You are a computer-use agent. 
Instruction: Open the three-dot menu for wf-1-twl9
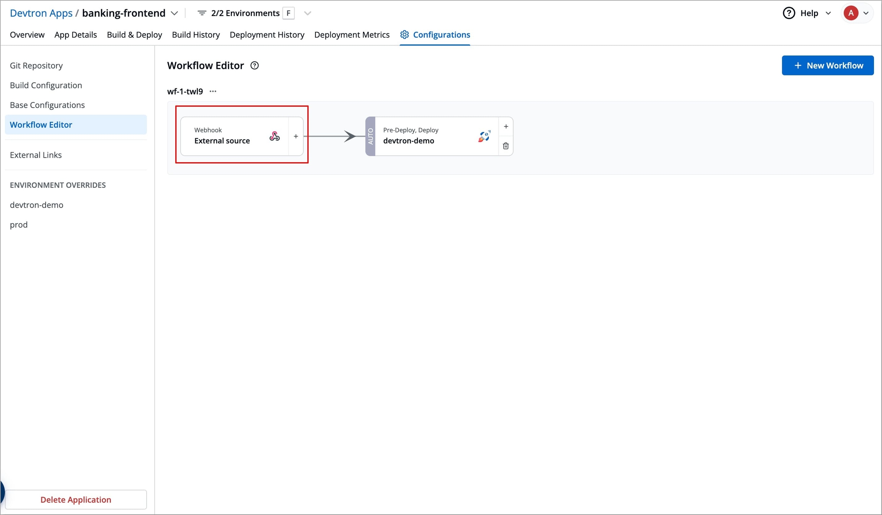213,91
